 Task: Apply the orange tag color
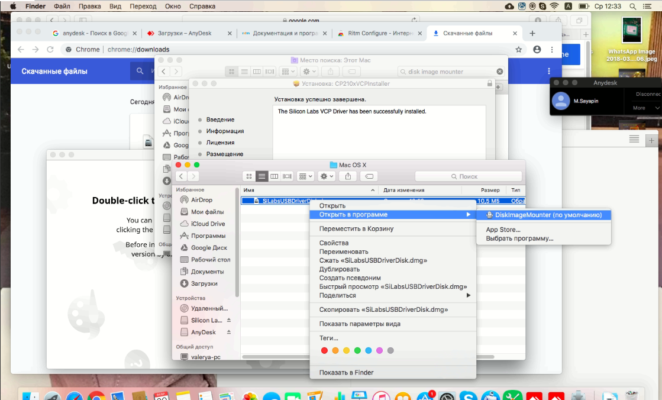click(x=335, y=350)
